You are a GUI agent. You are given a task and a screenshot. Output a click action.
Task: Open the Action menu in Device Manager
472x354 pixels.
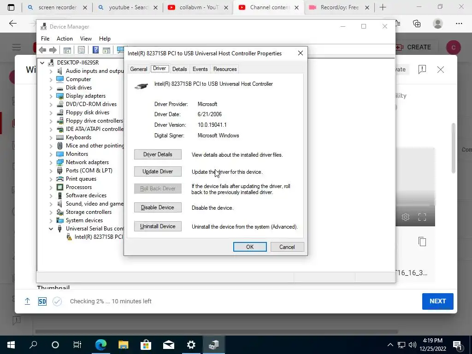pyautogui.click(x=65, y=39)
